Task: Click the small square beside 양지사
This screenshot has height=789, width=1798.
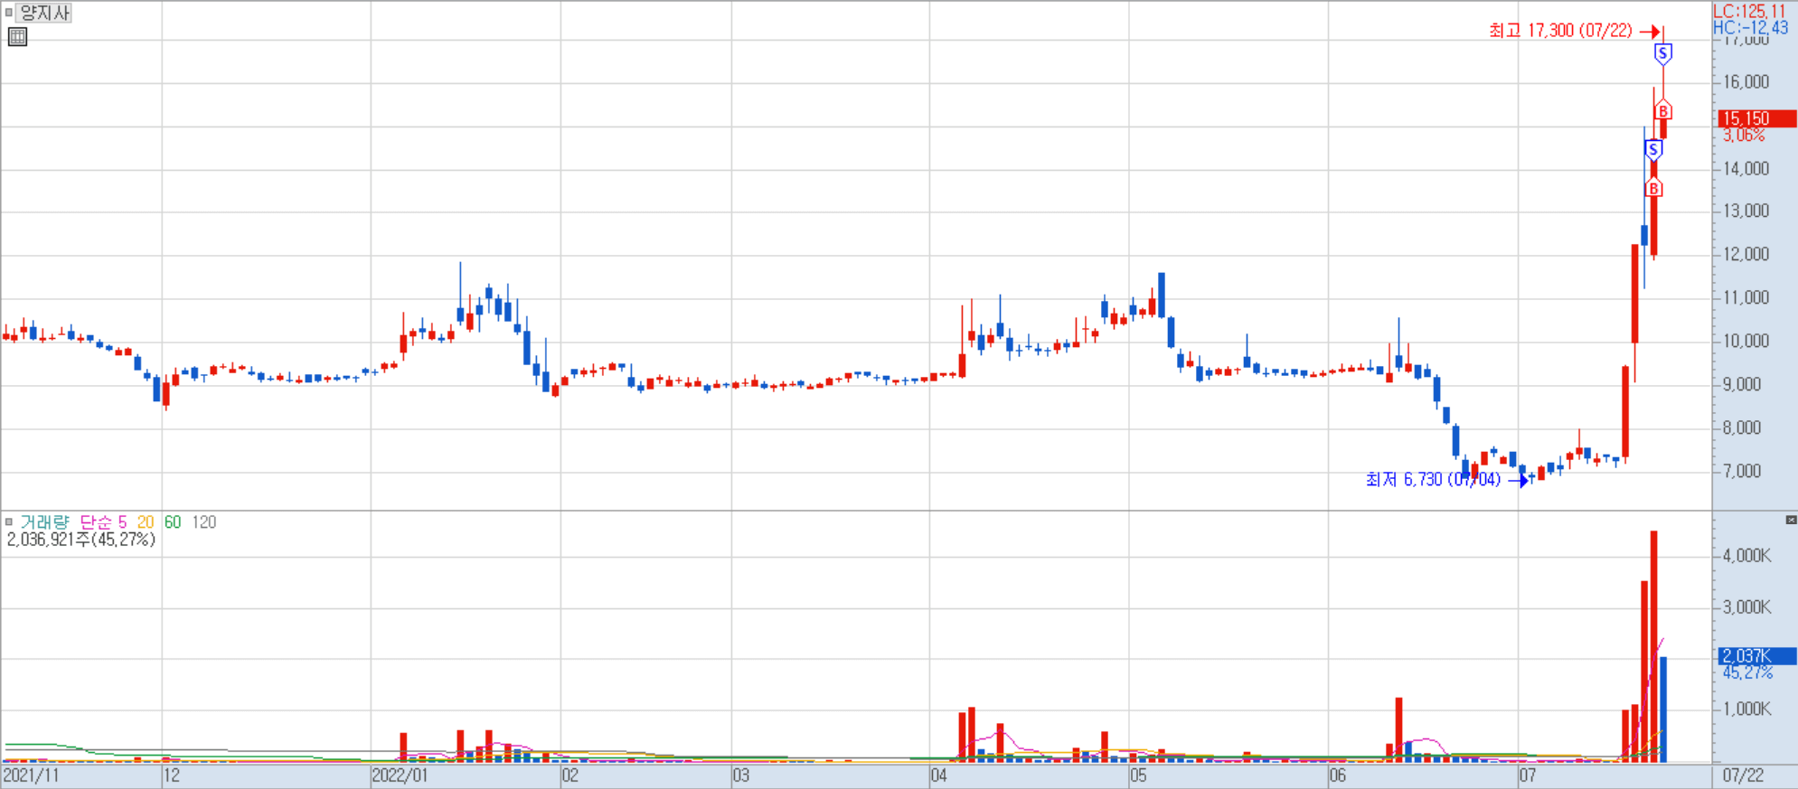Action: [x=9, y=13]
